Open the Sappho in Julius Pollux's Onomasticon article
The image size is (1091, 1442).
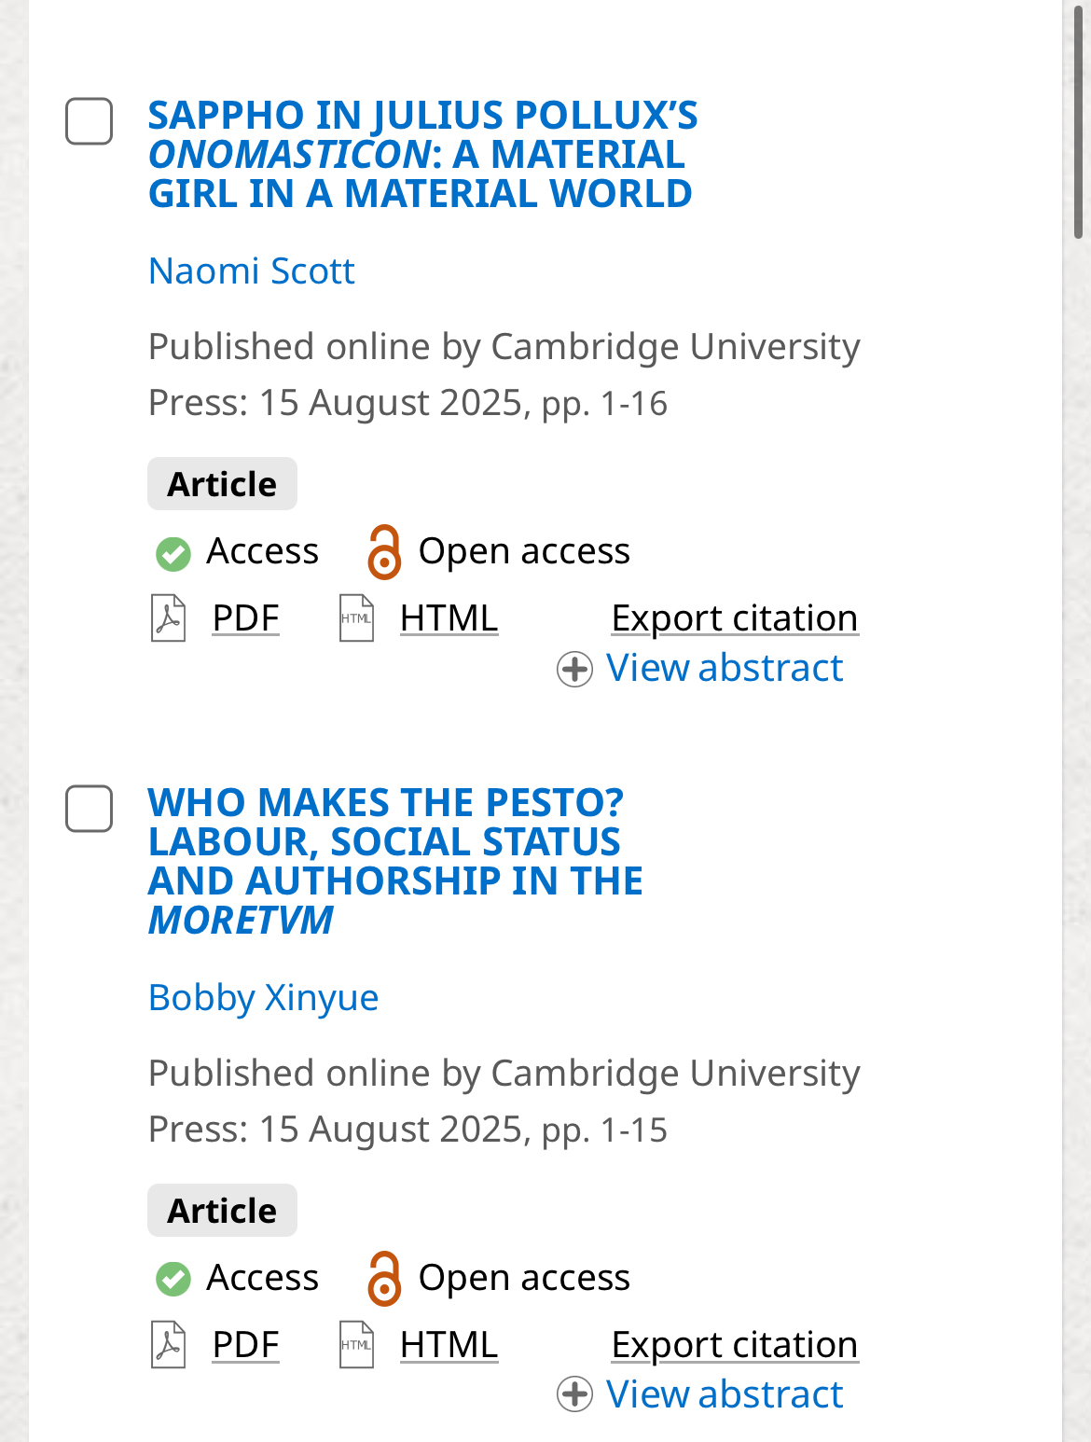pyautogui.click(x=421, y=155)
